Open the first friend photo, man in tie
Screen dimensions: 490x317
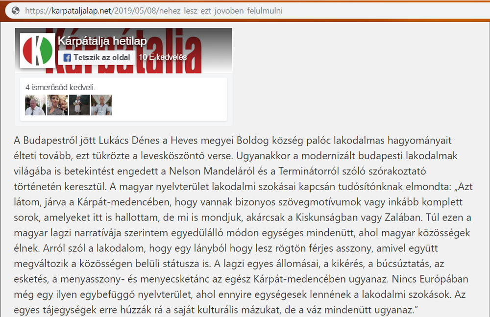pyautogui.click(x=35, y=105)
